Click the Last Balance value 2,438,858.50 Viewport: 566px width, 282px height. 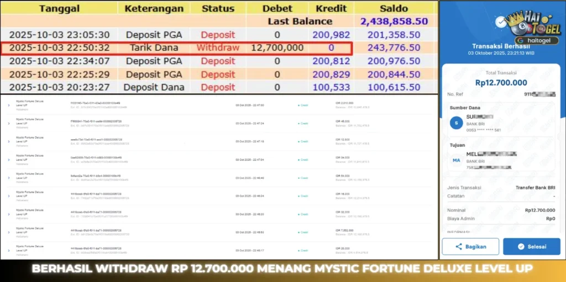point(394,22)
